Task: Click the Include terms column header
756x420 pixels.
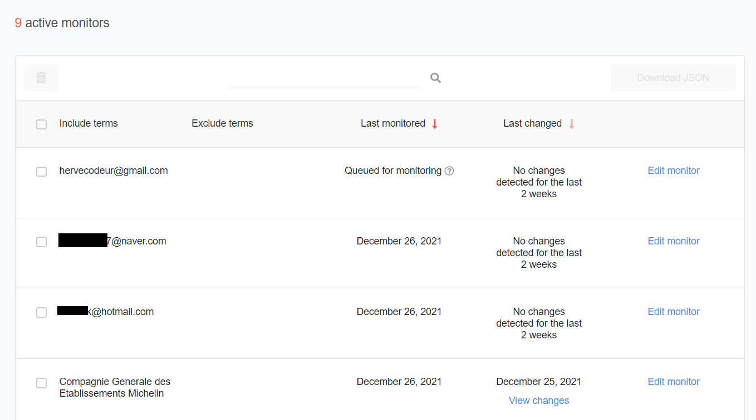Action: [x=89, y=123]
